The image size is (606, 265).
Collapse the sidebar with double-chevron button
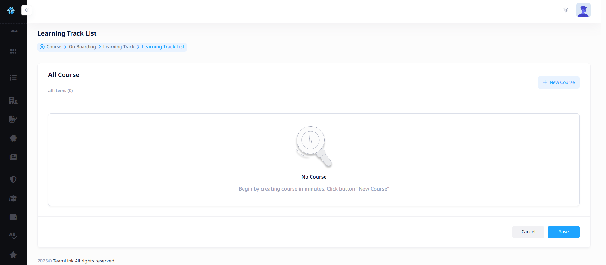27,10
